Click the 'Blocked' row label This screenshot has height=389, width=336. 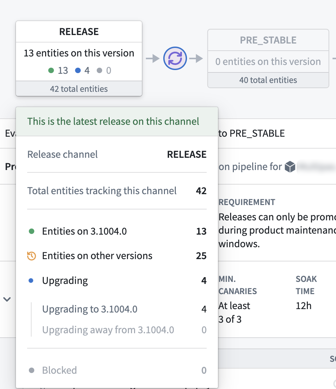pyautogui.click(x=59, y=370)
